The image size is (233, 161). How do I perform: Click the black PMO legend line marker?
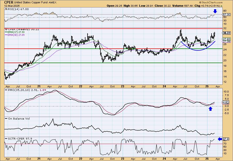tap(6, 90)
